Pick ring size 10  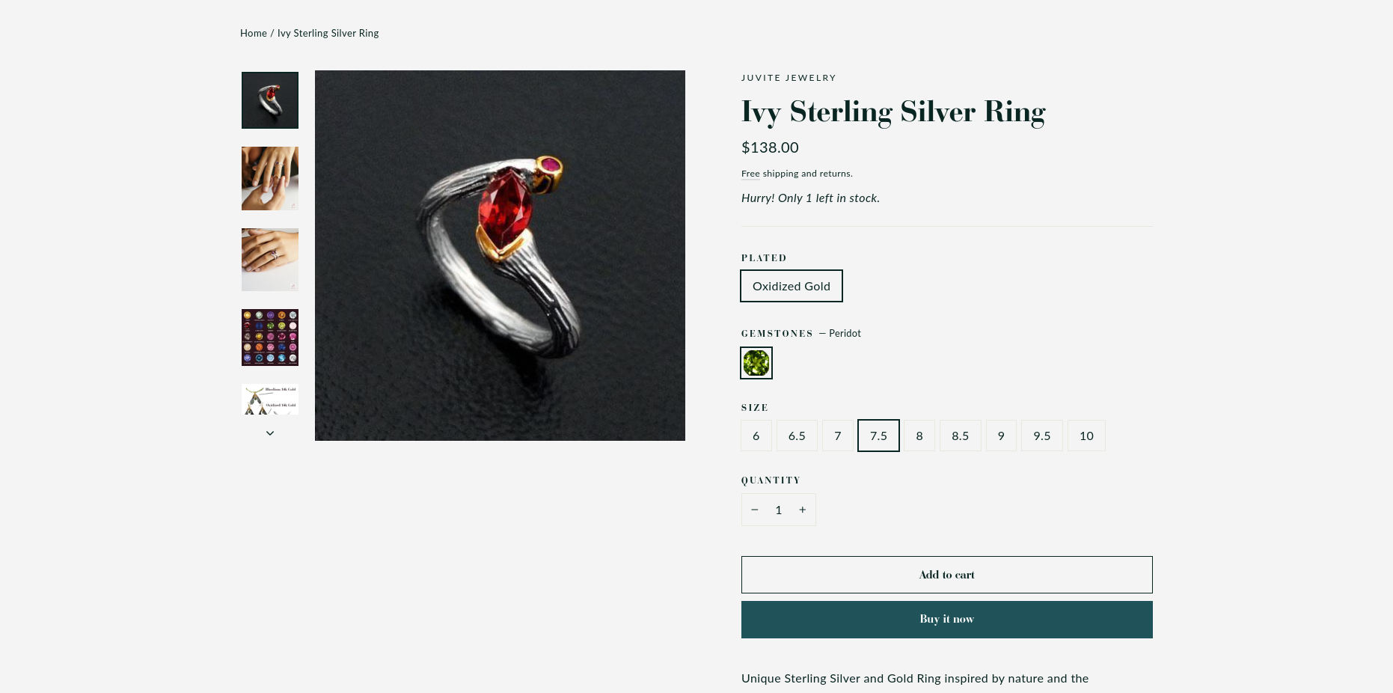click(1086, 436)
